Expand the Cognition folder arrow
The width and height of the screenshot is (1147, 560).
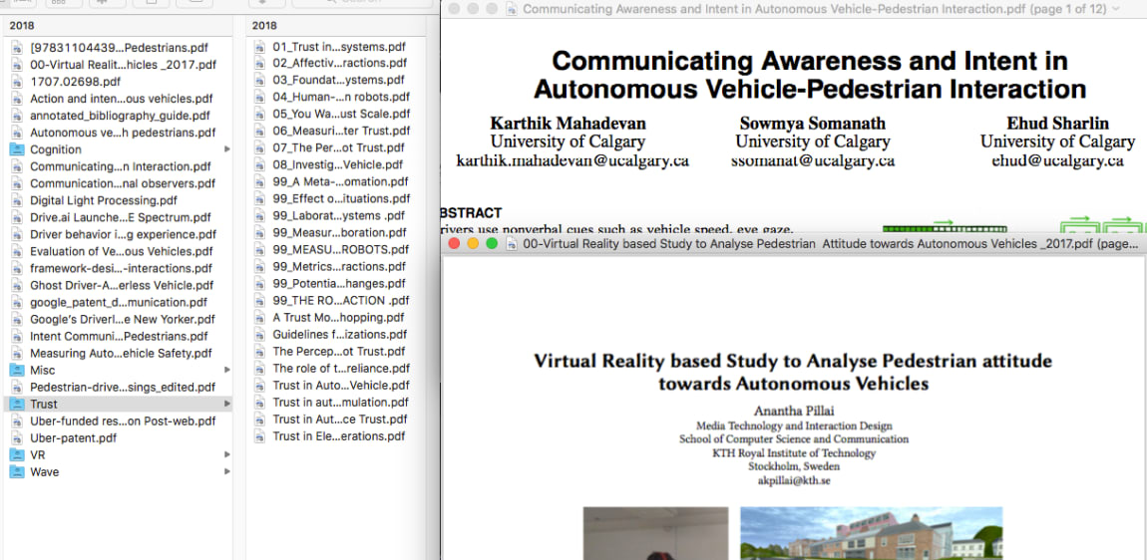click(x=226, y=149)
